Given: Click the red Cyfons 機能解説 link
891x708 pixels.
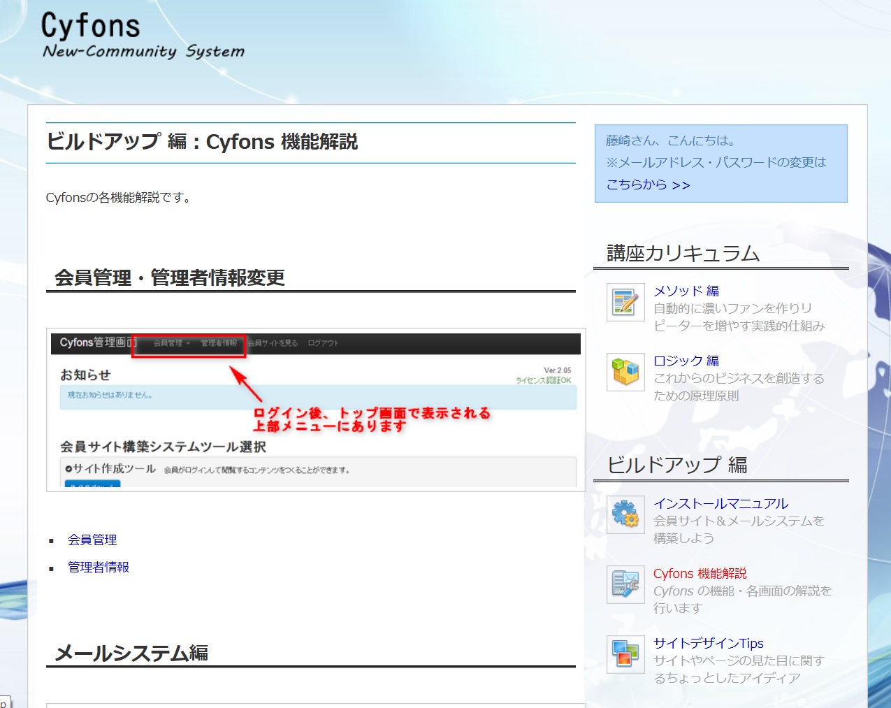Looking at the screenshot, I should (x=700, y=573).
